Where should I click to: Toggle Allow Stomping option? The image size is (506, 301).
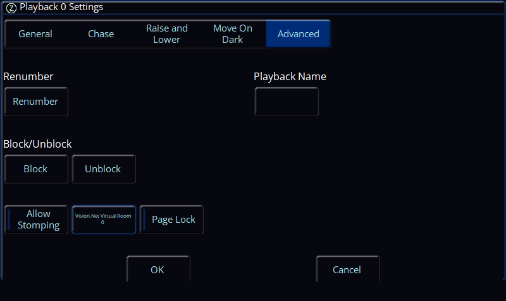tap(36, 220)
